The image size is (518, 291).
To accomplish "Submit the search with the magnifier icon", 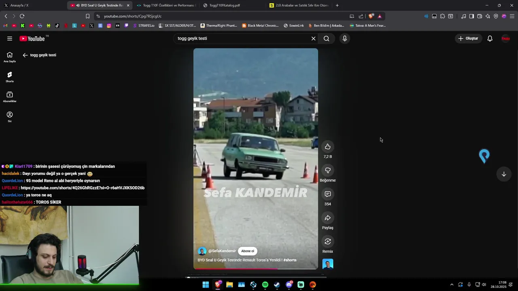I will 327,38.
